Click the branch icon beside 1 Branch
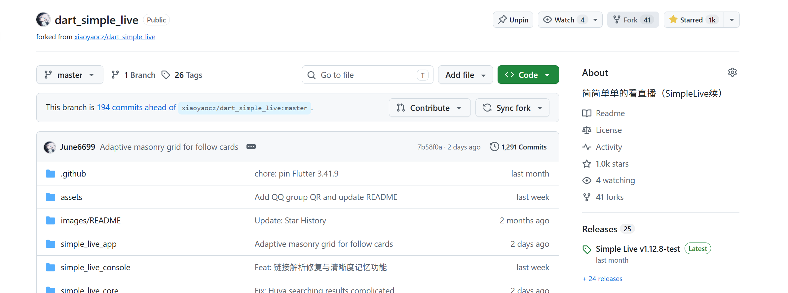The image size is (788, 293). (115, 75)
